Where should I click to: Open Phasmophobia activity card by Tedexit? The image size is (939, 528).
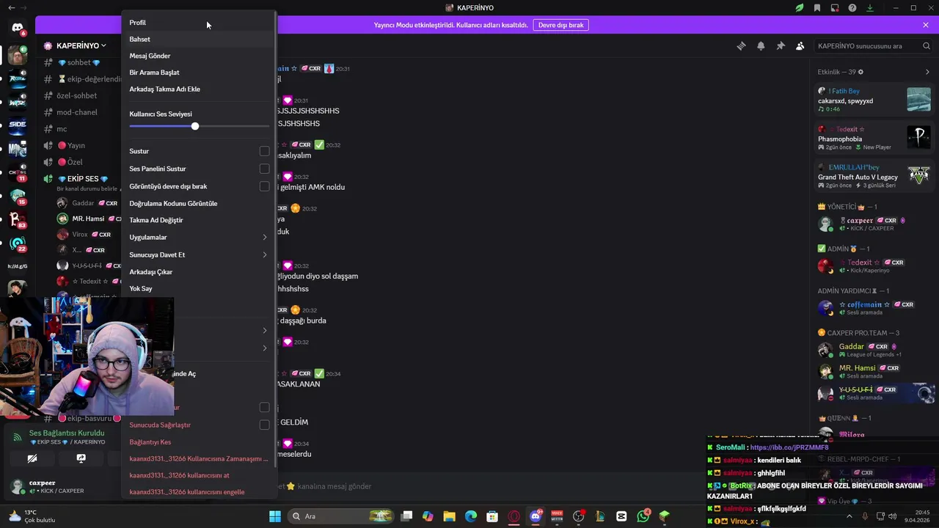874,139
